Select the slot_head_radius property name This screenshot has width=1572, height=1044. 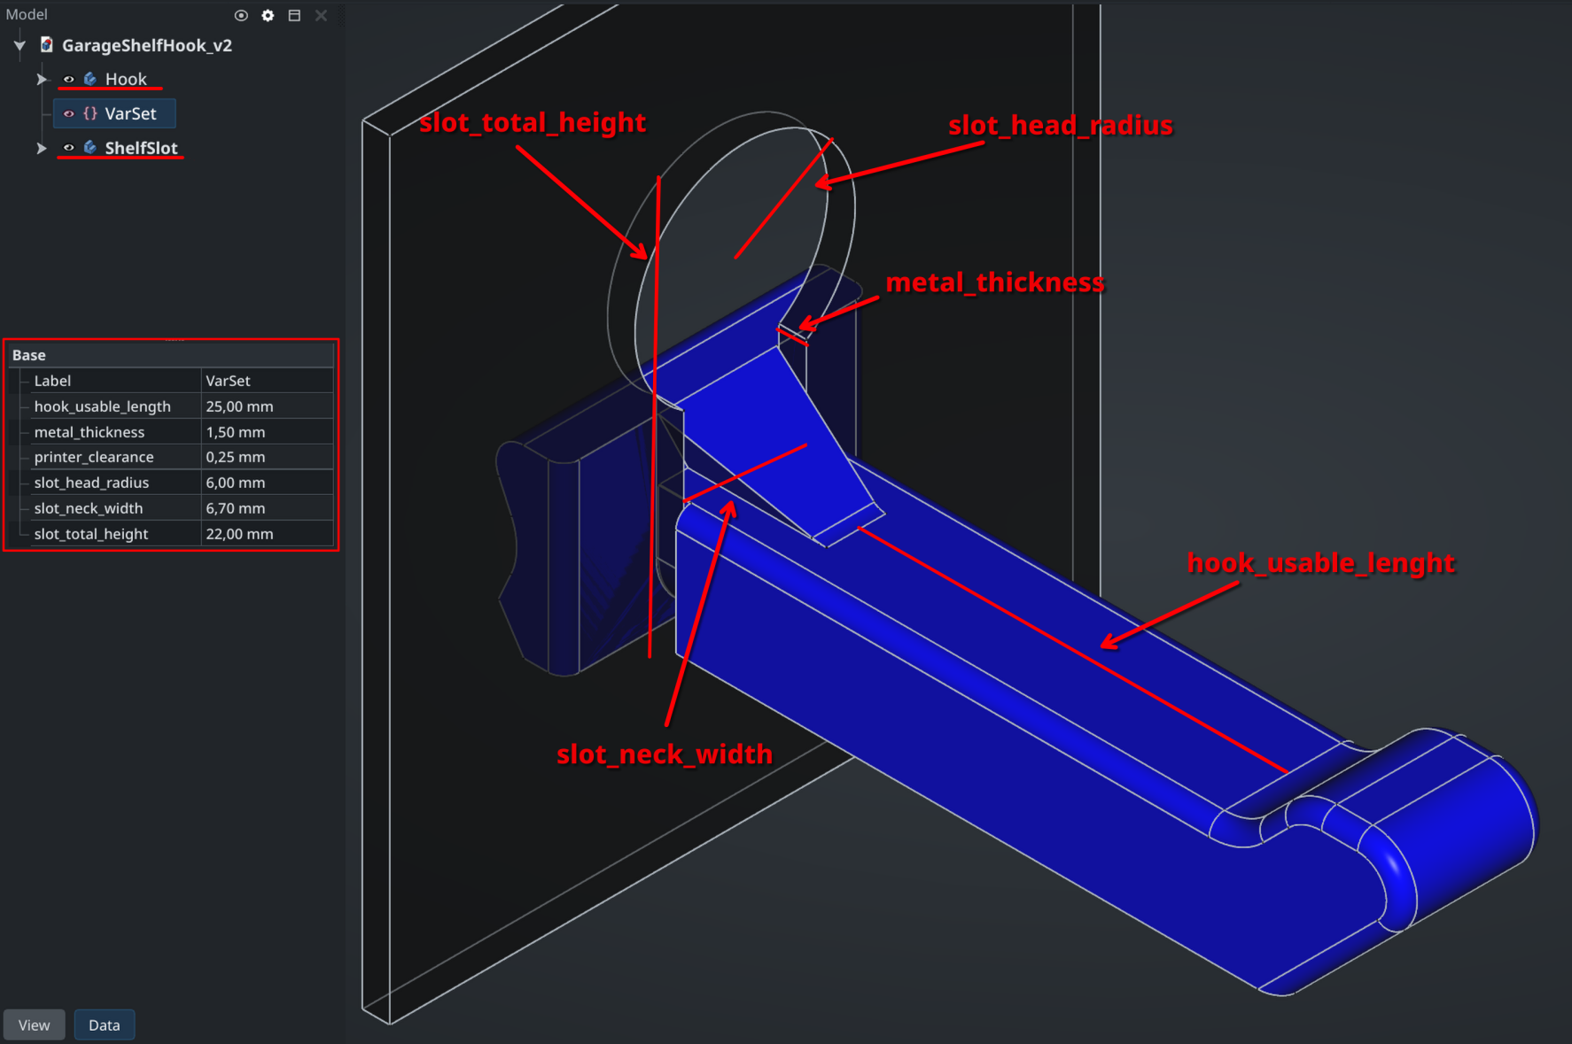pos(91,483)
